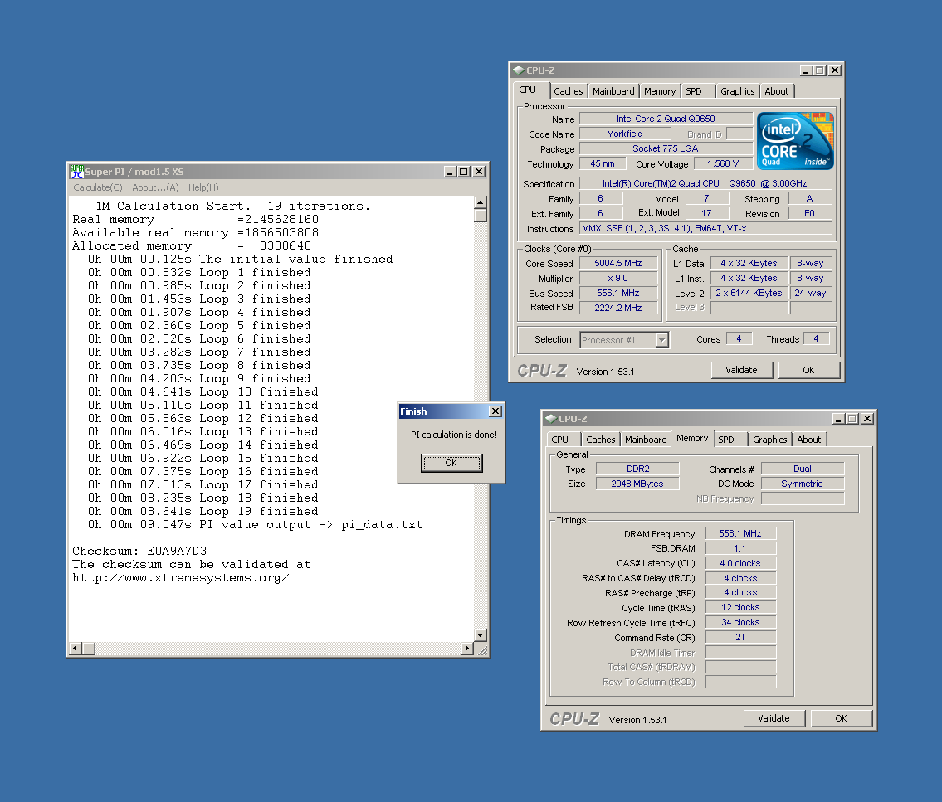The width and height of the screenshot is (942, 802).
Task: Click OK in CPU-Z processor window
Action: point(808,370)
